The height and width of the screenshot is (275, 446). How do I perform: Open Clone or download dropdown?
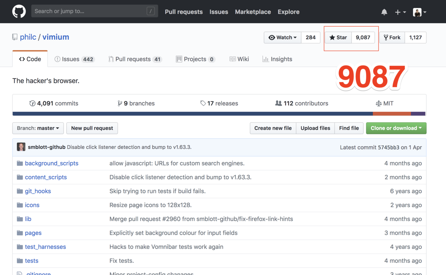pos(396,128)
